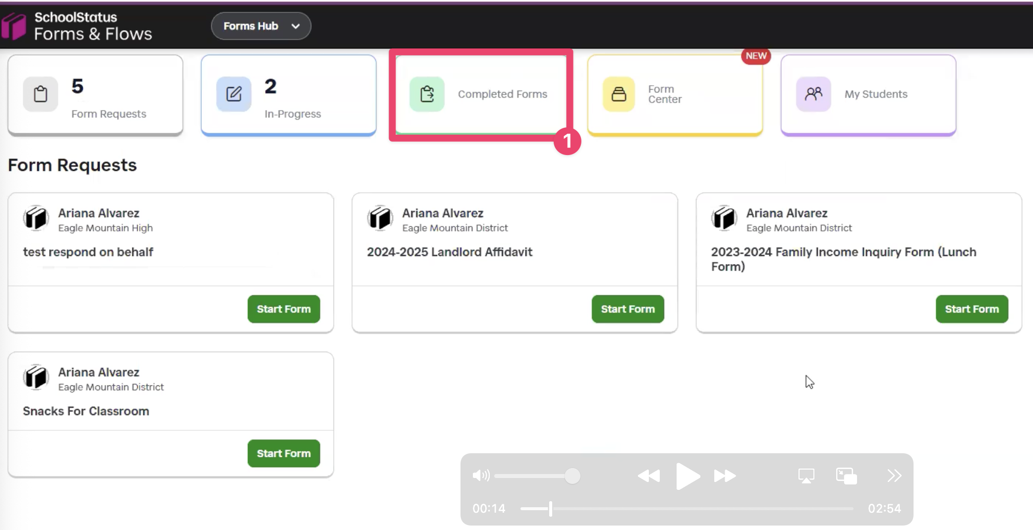Click the avatar on Landlord Affidavit card
The width and height of the screenshot is (1033, 530).
(x=380, y=218)
